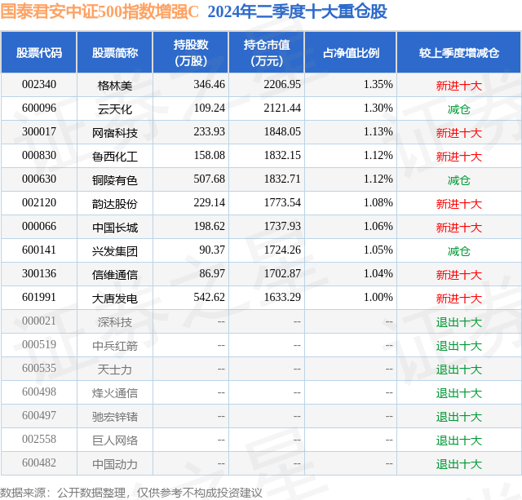522x500 pixels.
Task: Click 减仓 in the 云天化 row
Action: (x=458, y=109)
